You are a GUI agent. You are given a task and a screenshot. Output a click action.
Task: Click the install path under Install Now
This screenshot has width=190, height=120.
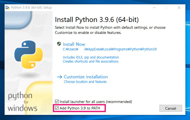point(110,49)
